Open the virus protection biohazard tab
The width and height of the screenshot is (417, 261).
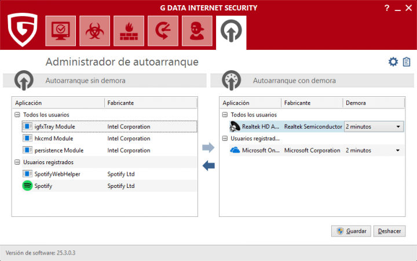pos(94,31)
